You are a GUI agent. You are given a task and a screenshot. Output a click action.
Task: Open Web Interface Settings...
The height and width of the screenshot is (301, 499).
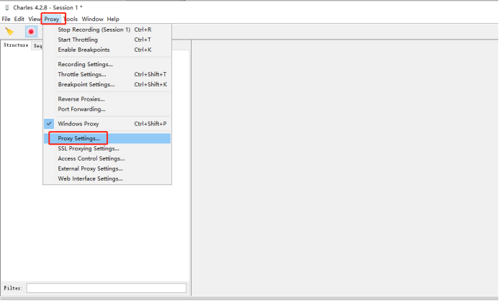pyautogui.click(x=107, y=179)
